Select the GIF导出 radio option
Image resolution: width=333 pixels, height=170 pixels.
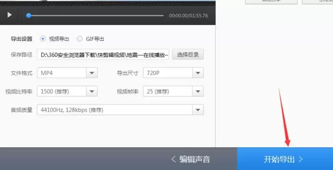(x=80, y=39)
